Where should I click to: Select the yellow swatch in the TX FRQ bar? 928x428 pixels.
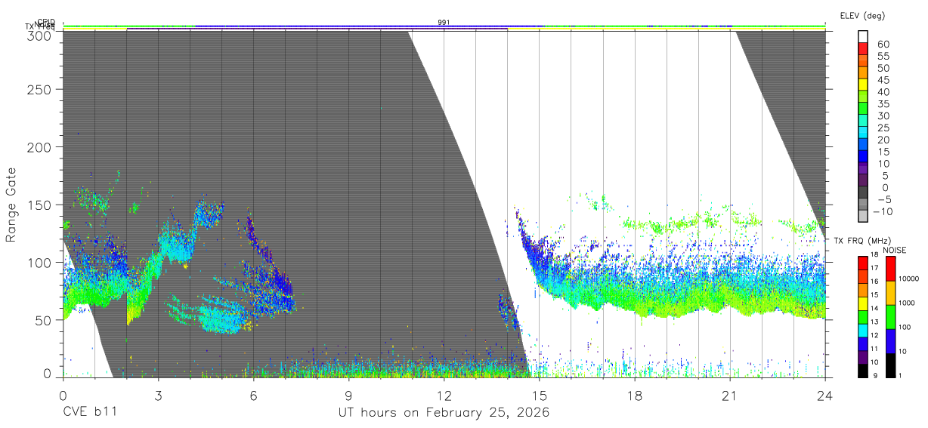click(864, 303)
